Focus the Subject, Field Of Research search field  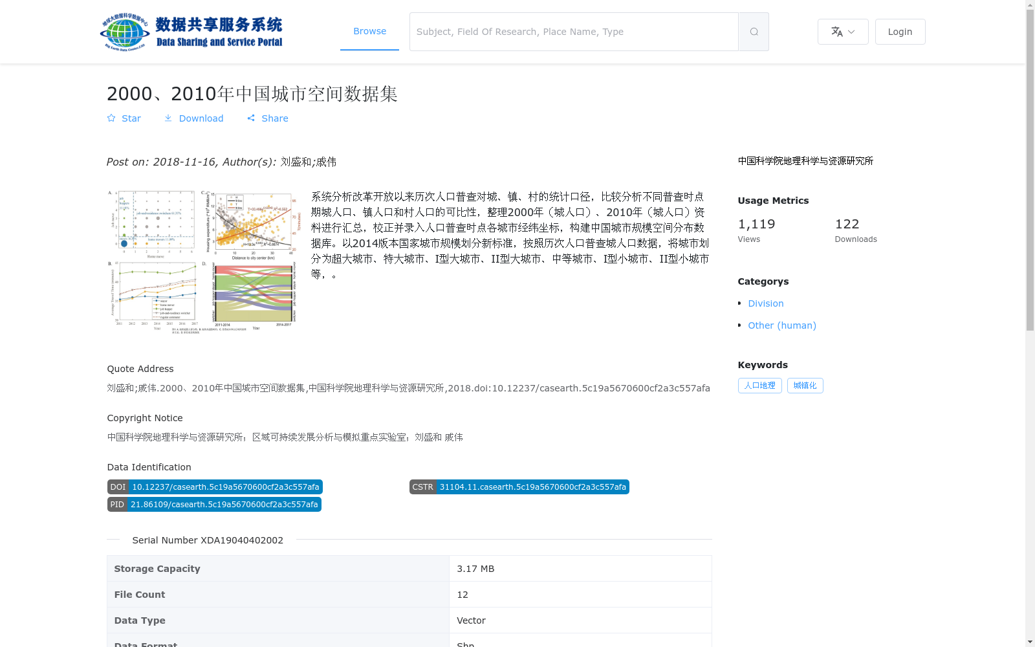574,32
